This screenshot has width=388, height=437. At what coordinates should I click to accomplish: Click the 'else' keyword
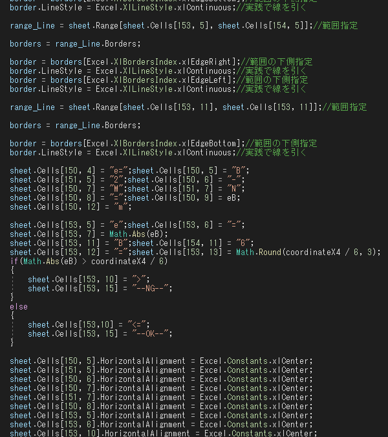coord(19,307)
